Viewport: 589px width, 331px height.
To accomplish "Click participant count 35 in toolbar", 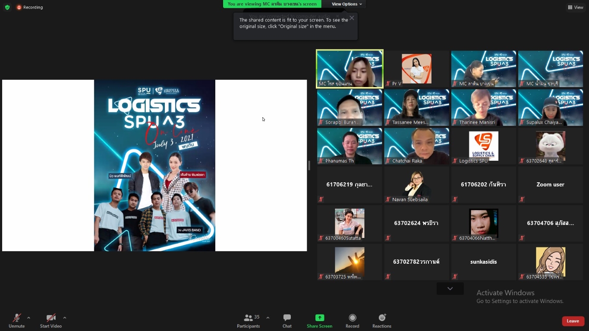I will (x=257, y=317).
